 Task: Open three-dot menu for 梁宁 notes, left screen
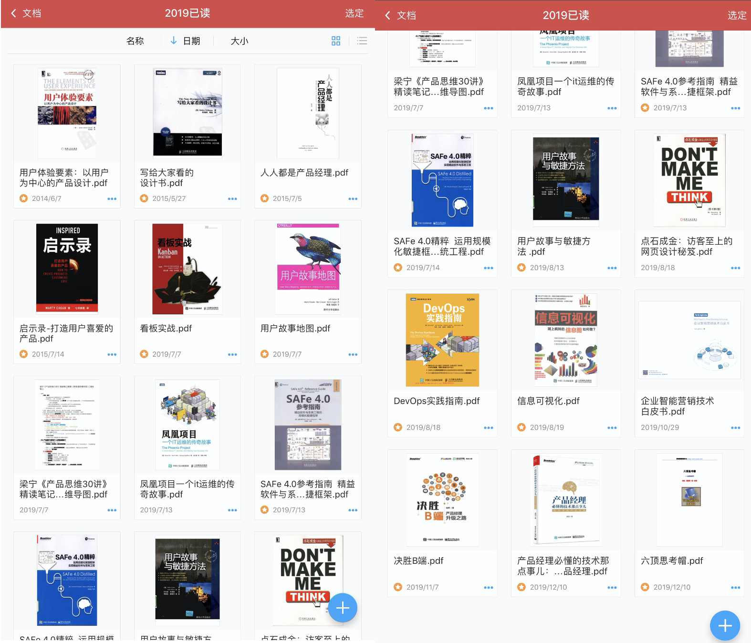coord(112,510)
